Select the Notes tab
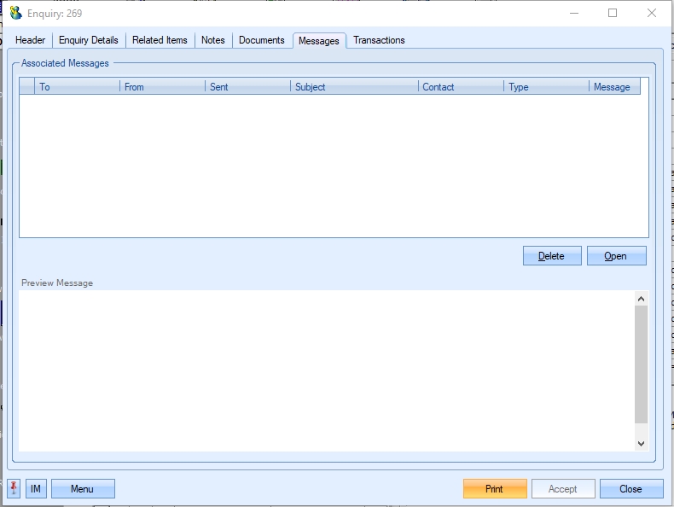The width and height of the screenshot is (674, 507). (213, 40)
